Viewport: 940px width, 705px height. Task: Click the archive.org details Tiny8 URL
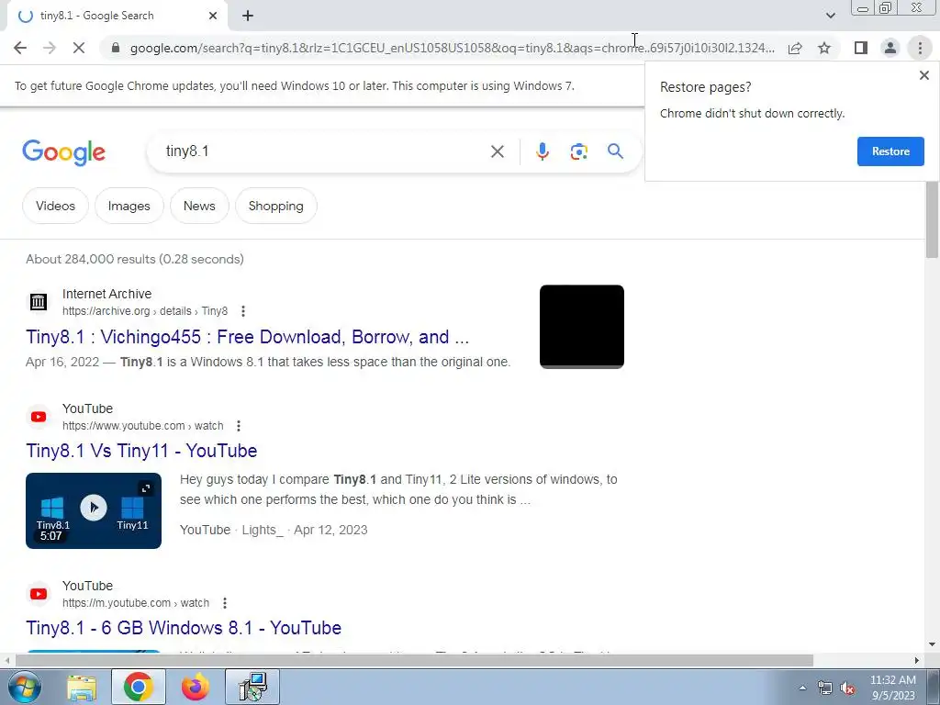[x=145, y=311]
